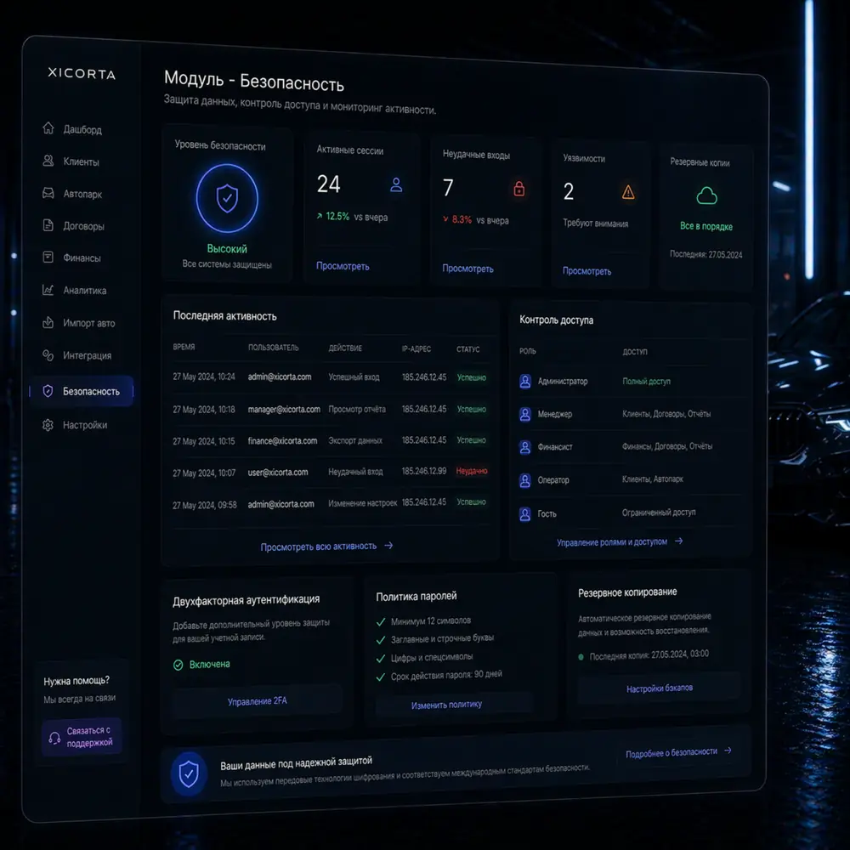
Task: Click the car icon beside Автопарк
Action: pos(48,193)
